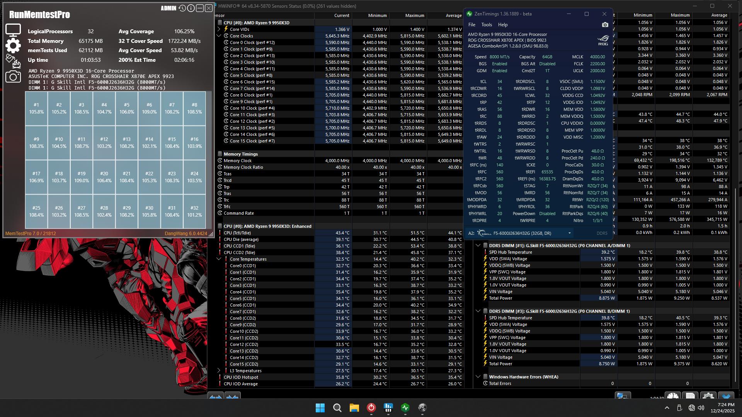Open the history clock icon in RunMemtestPro

click(x=182, y=8)
